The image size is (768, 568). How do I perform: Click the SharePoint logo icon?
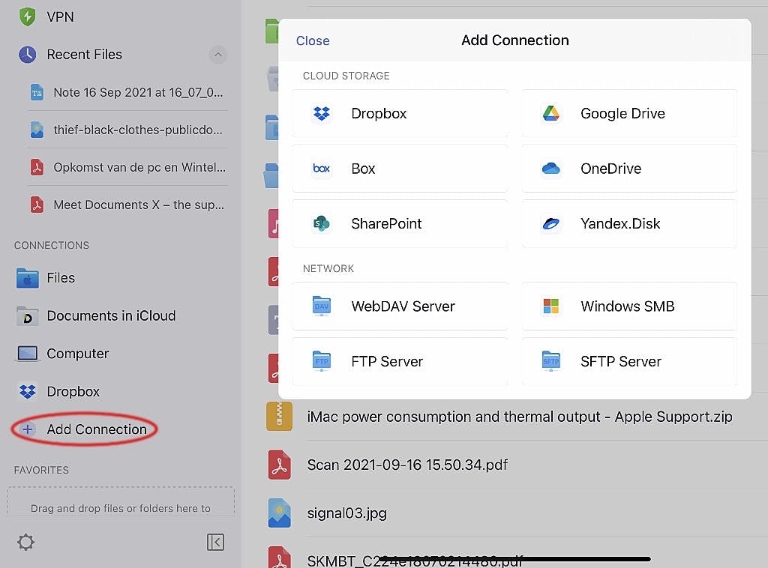322,223
